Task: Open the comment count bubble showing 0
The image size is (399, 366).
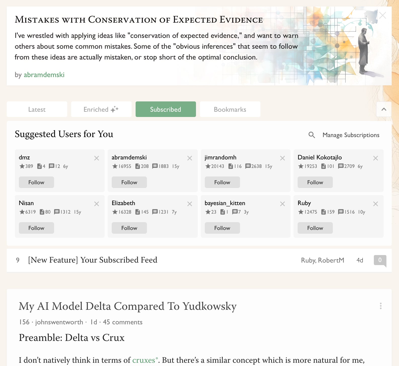Action: tap(380, 260)
